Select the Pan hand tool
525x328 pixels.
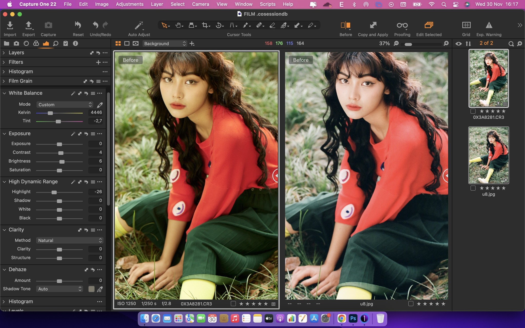tap(178, 25)
